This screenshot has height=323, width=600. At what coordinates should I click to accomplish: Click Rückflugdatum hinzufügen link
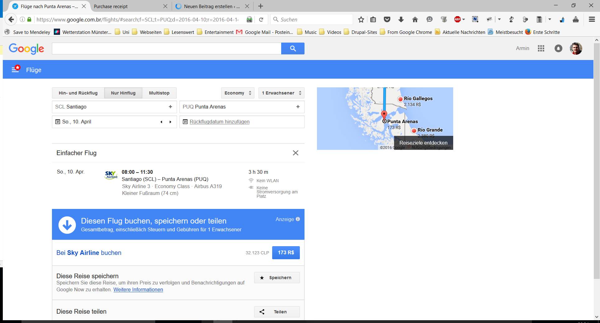click(220, 122)
